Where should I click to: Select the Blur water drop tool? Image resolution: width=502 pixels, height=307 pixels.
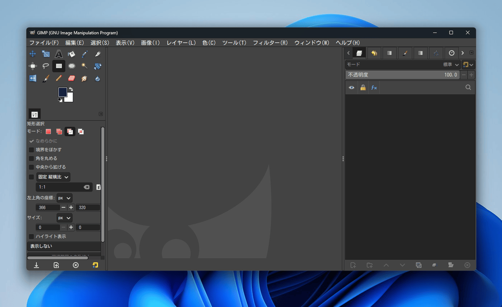pyautogui.click(x=98, y=78)
